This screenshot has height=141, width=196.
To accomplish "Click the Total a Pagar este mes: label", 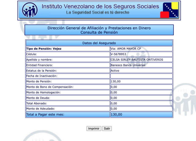I will tap(45, 114).
